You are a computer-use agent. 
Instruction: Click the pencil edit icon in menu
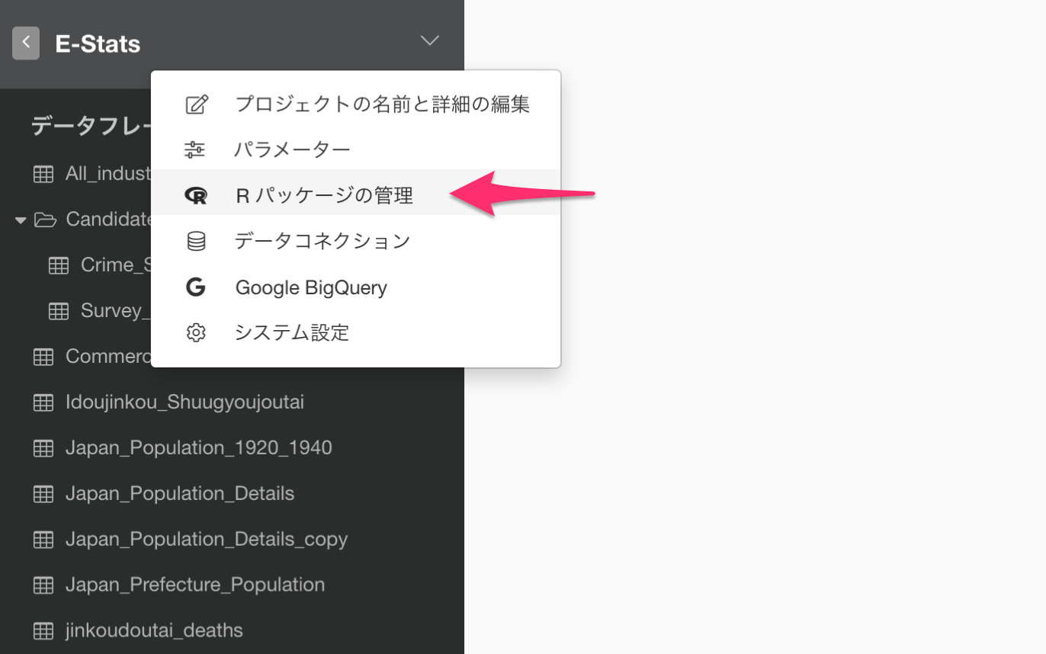pyautogui.click(x=197, y=104)
